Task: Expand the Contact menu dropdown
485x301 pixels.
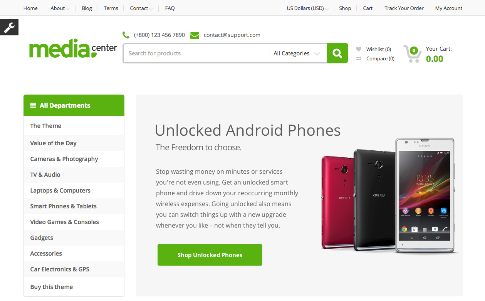Action: [x=141, y=8]
